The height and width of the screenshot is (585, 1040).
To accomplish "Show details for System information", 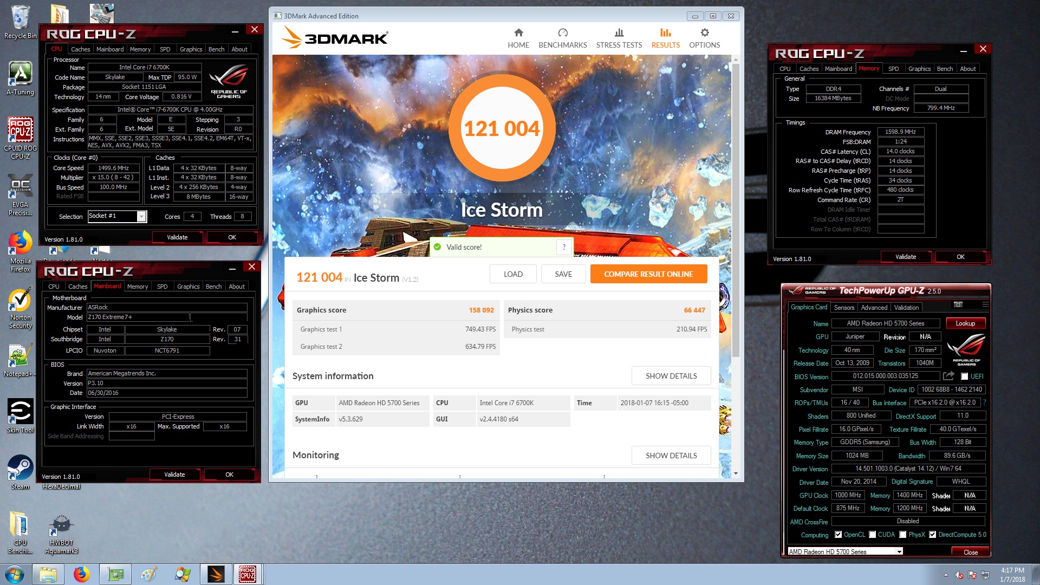I will pos(671,376).
